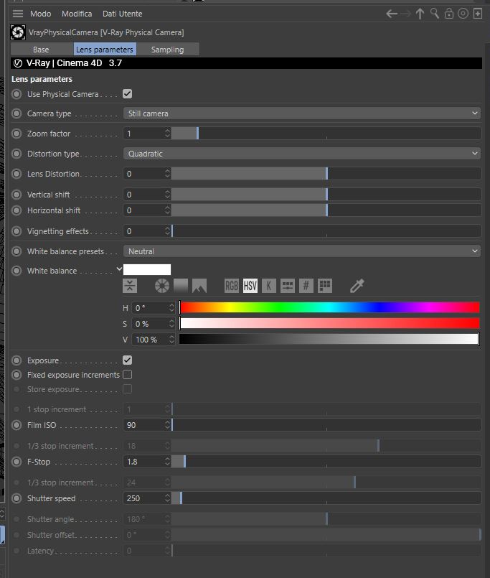
Task: Click the search magnifier icon
Action: click(434, 14)
